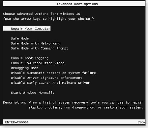Click the ESC= hint in bottom bar
Viewport: 148px width, 128px height.
141,122
